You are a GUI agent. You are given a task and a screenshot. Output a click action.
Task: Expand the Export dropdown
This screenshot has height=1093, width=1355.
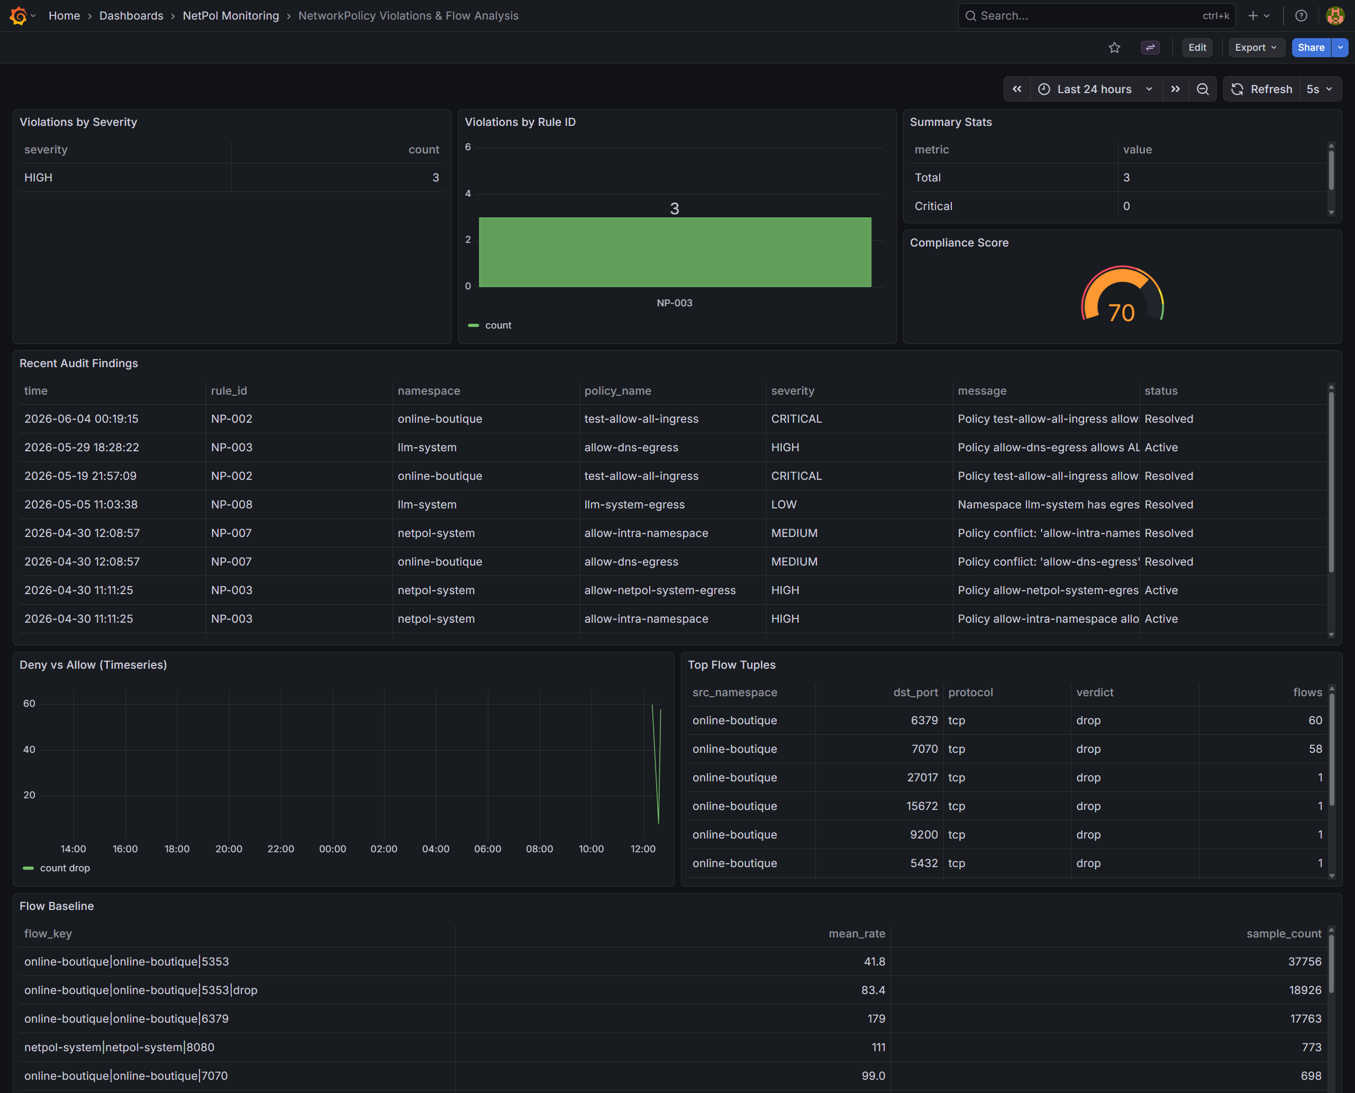(1256, 48)
